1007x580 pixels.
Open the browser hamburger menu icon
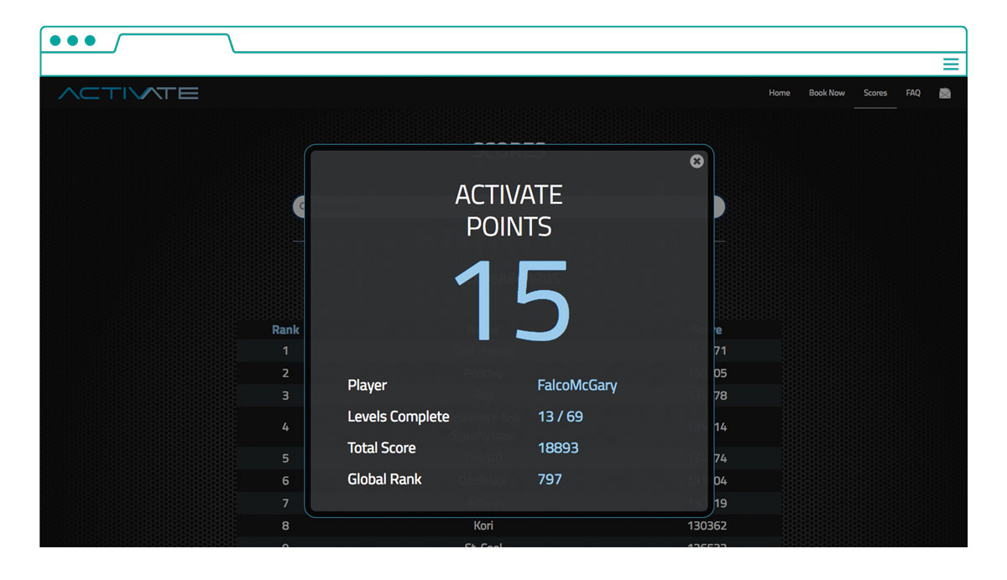950,65
